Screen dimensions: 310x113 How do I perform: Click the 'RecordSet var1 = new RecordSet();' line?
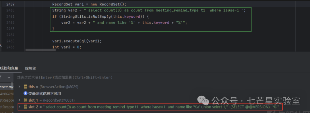click(x=89, y=4)
